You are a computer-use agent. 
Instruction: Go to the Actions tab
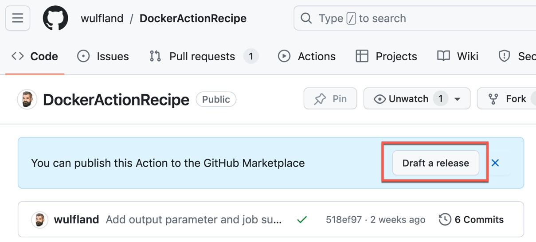pos(307,56)
